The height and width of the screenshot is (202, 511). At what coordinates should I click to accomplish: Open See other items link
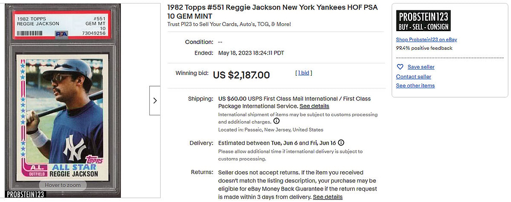pos(415,86)
